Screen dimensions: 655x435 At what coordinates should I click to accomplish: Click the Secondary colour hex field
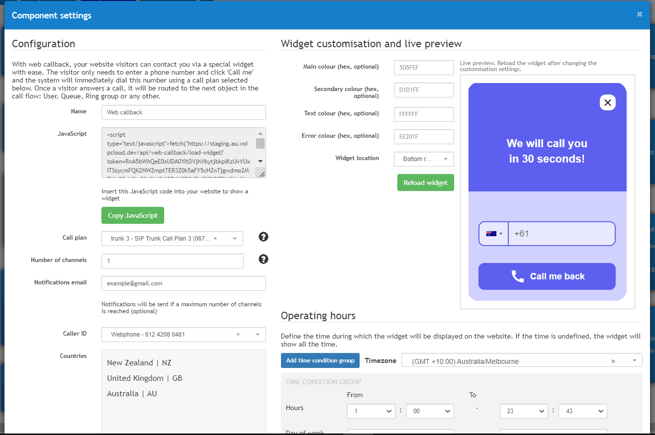424,90
